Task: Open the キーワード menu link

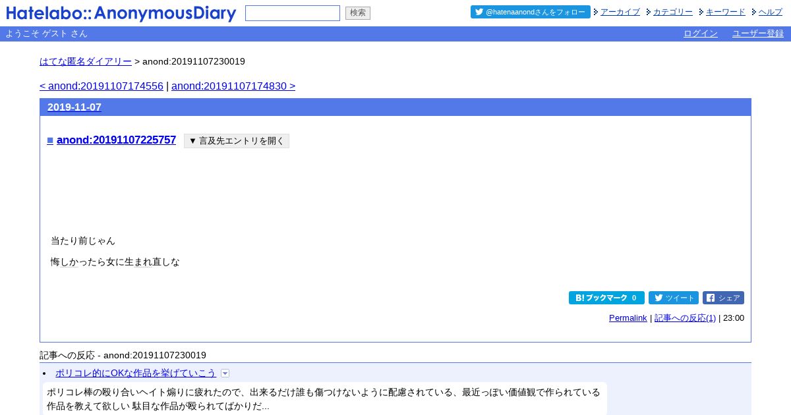Action: point(726,12)
